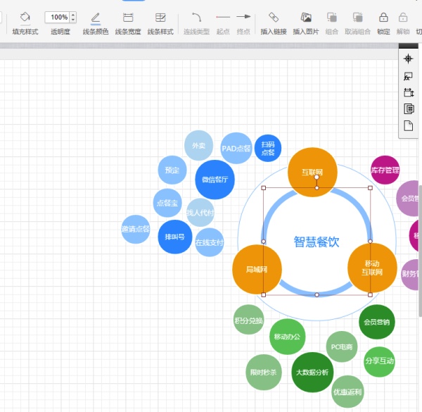Click the 智慧餐饮 center title text
422x412 pixels.
[316, 242]
